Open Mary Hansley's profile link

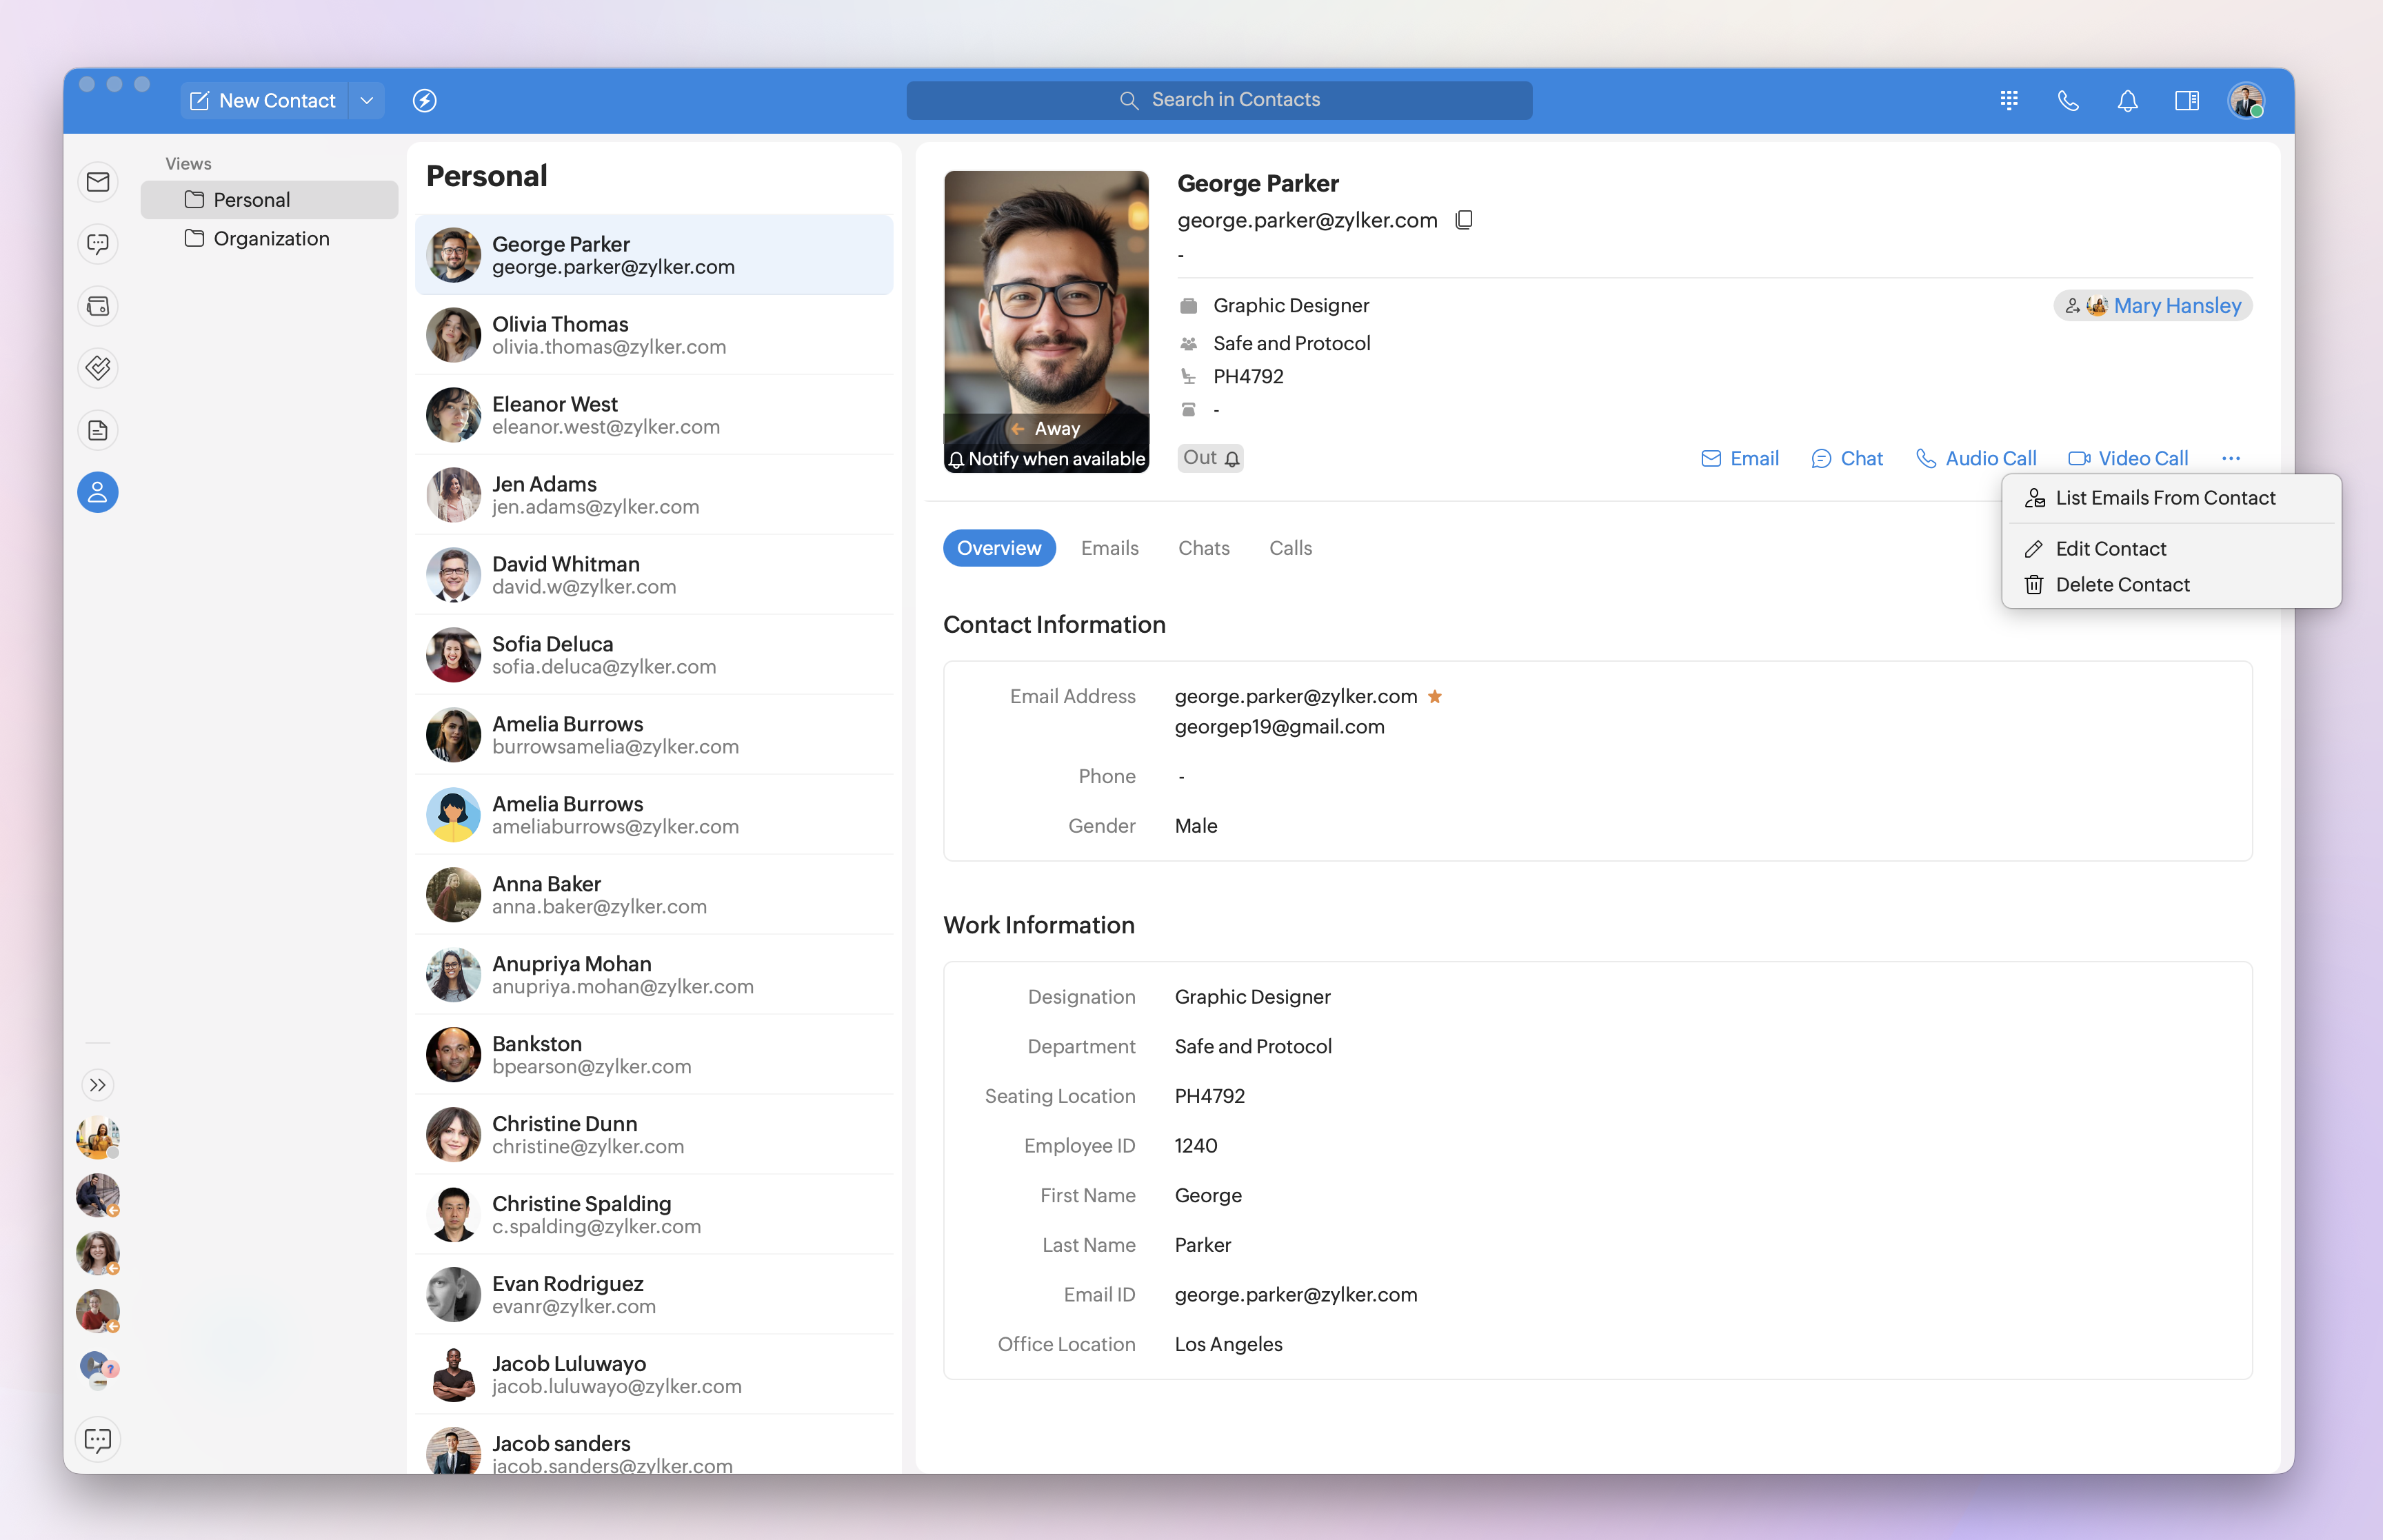tap(2176, 306)
